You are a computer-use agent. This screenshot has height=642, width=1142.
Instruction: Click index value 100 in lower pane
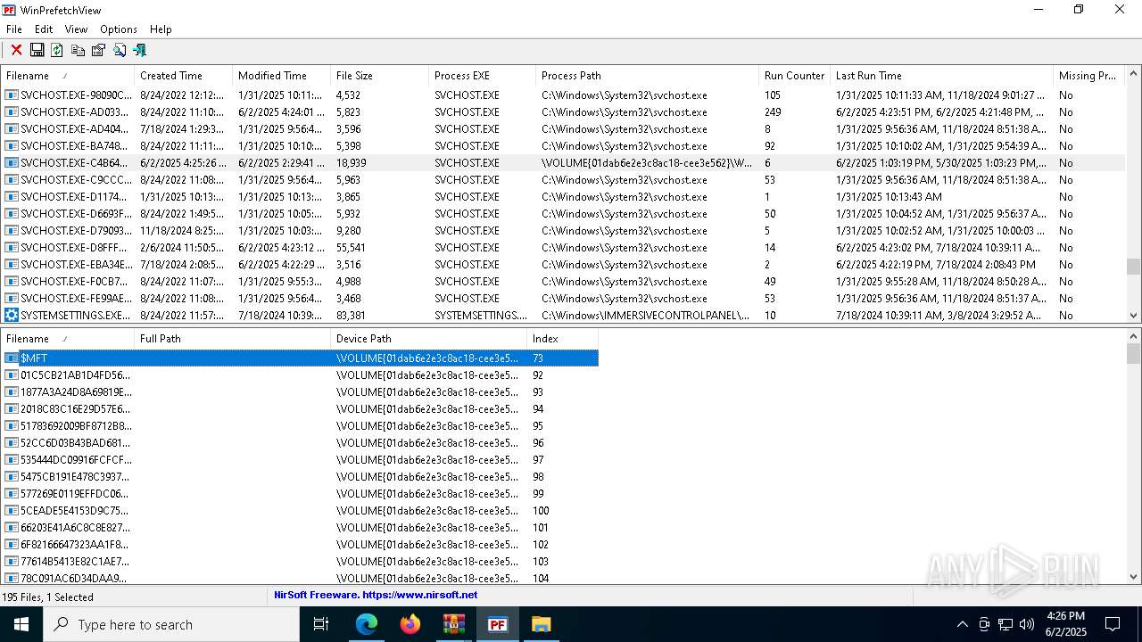(541, 511)
